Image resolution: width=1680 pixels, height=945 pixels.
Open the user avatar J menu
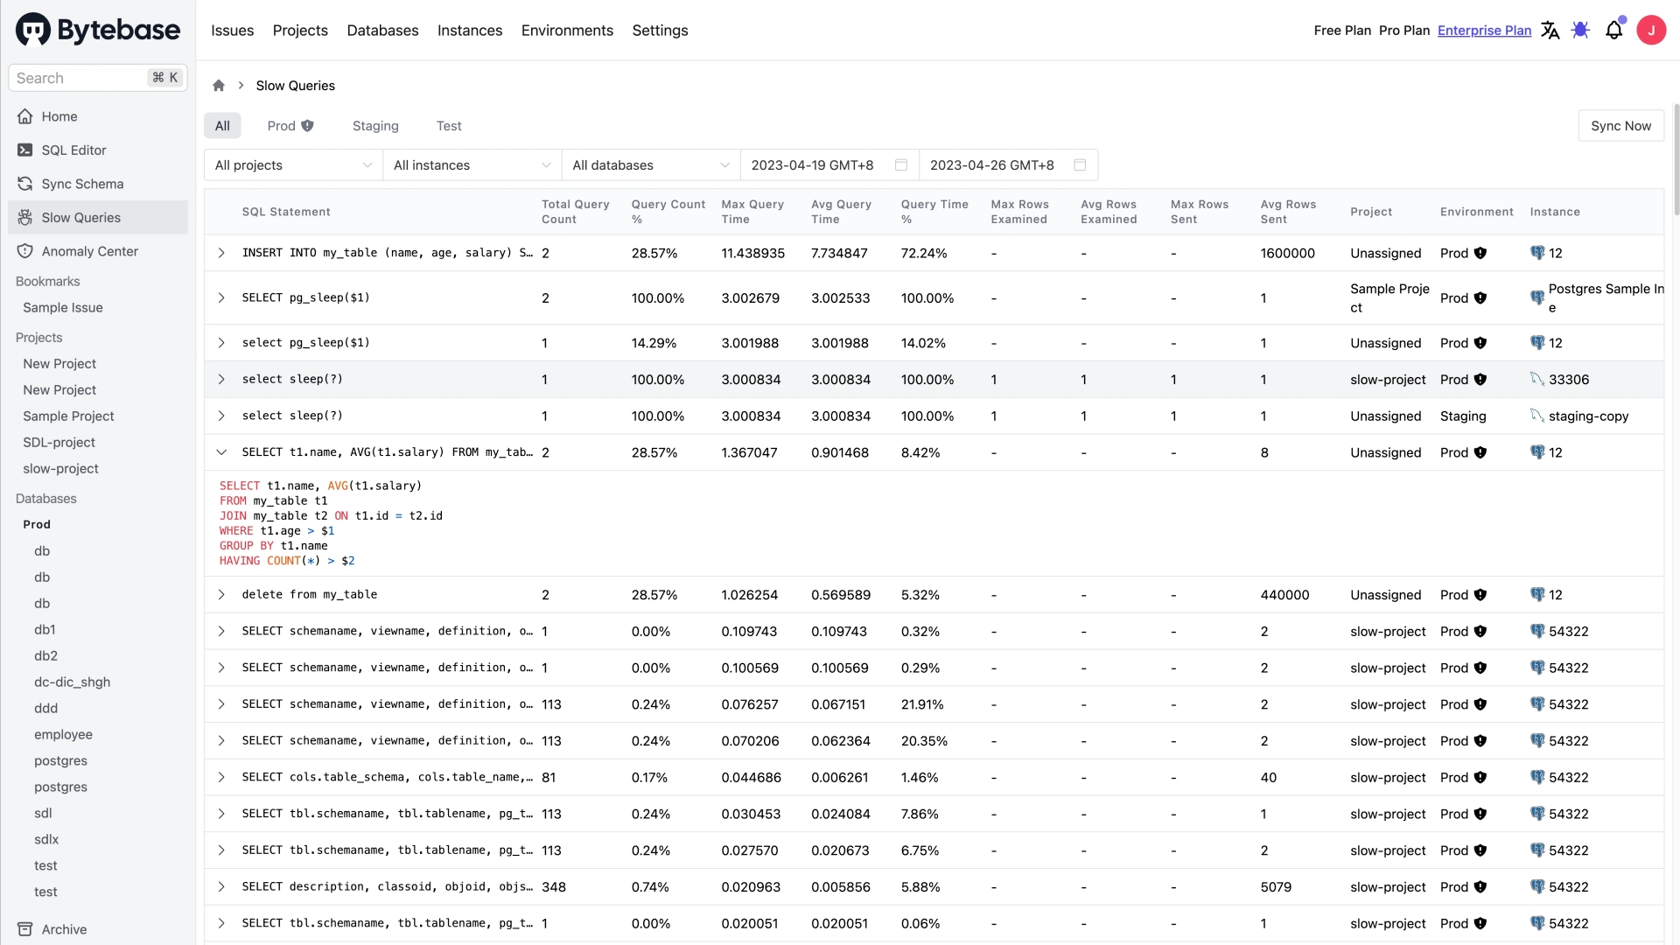[1651, 31]
